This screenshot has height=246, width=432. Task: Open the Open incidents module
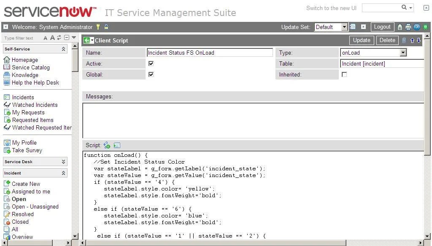(x=19, y=199)
